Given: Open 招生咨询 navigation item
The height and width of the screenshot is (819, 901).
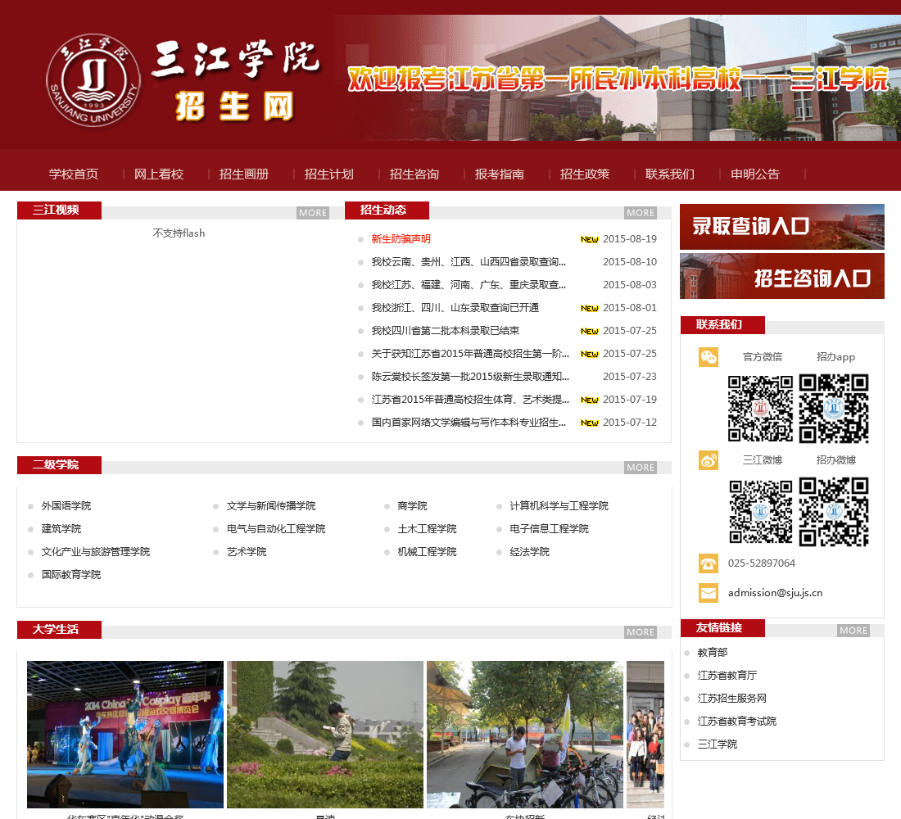Looking at the screenshot, I should (x=414, y=174).
